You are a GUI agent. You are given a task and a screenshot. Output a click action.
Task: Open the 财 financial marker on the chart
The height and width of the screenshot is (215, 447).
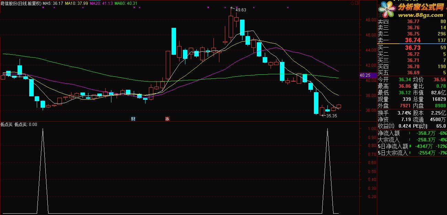click(133, 119)
